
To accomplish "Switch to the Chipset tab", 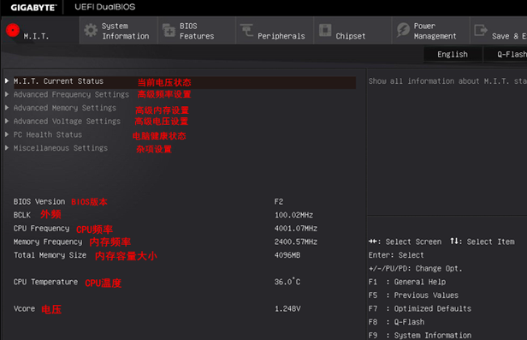I will tap(352, 31).
